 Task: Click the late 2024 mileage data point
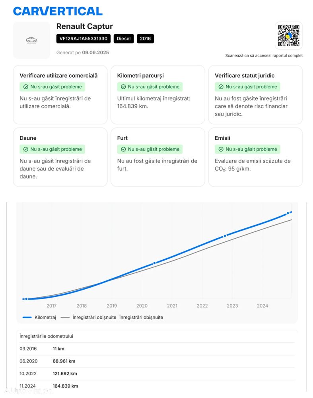coord(288,214)
